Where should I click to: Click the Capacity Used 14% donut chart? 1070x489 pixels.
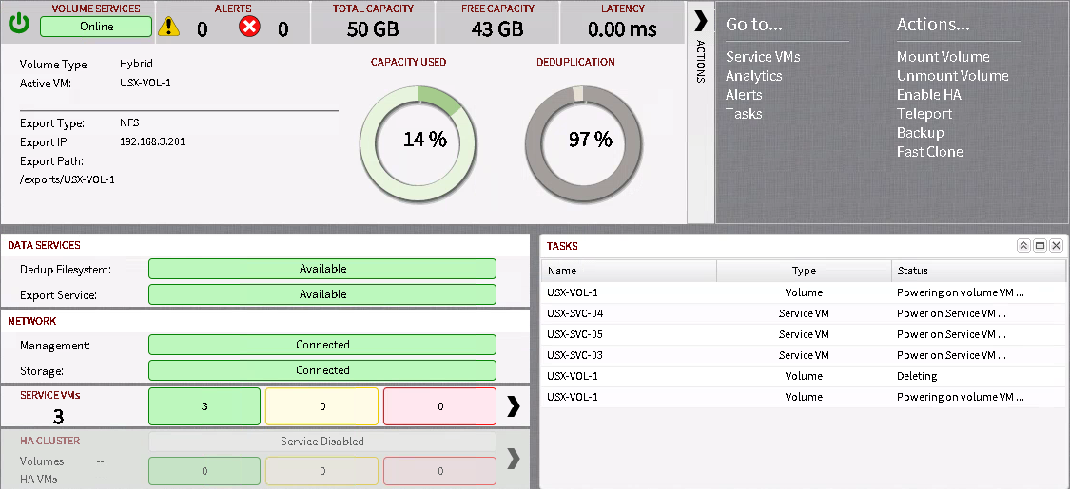418,144
